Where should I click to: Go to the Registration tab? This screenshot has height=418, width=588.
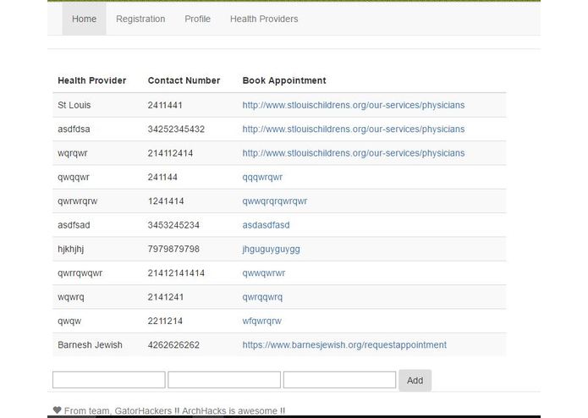pyautogui.click(x=140, y=19)
